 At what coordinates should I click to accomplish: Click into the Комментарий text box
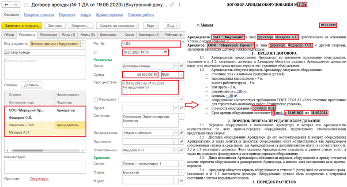coord(45,167)
